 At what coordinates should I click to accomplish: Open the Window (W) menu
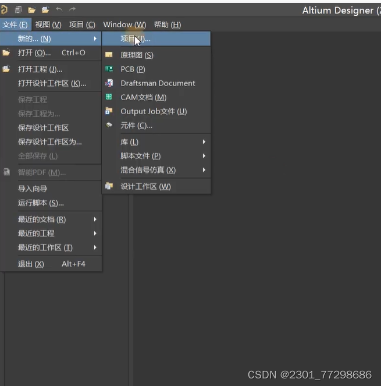tap(124, 24)
